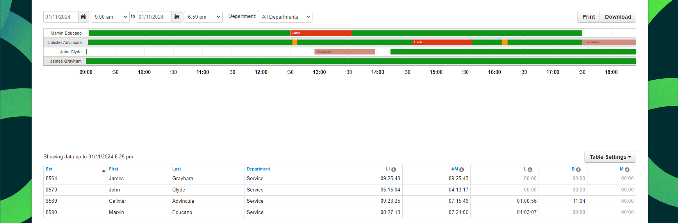This screenshot has height=223, width=678.
Task: Click first orange break segment in Calixter's row
Action: 295,42
